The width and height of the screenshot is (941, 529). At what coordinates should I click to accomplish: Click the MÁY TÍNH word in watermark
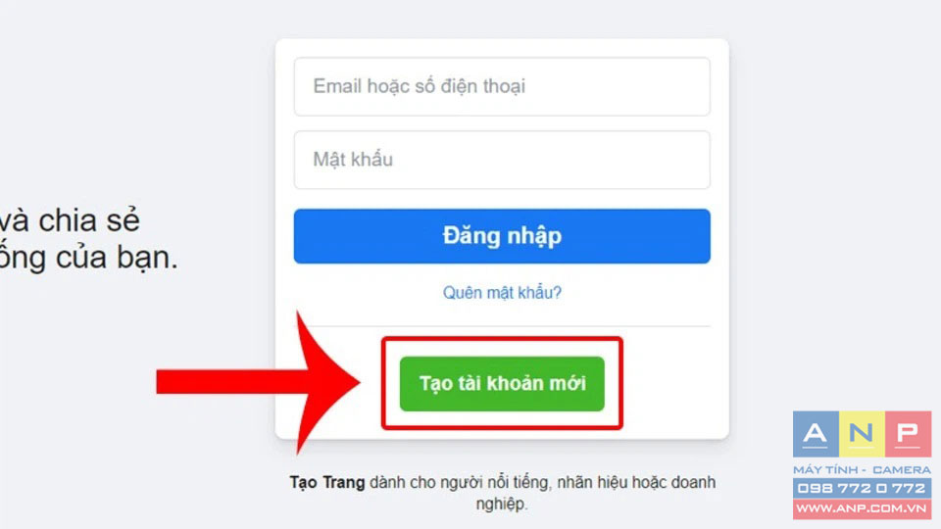[x=825, y=469]
